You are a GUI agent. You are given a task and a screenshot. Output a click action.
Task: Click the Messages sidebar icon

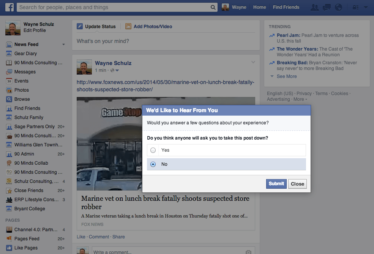tap(9, 72)
